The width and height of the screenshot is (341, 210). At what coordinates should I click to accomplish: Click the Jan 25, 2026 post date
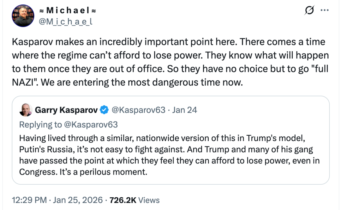pos(78,200)
